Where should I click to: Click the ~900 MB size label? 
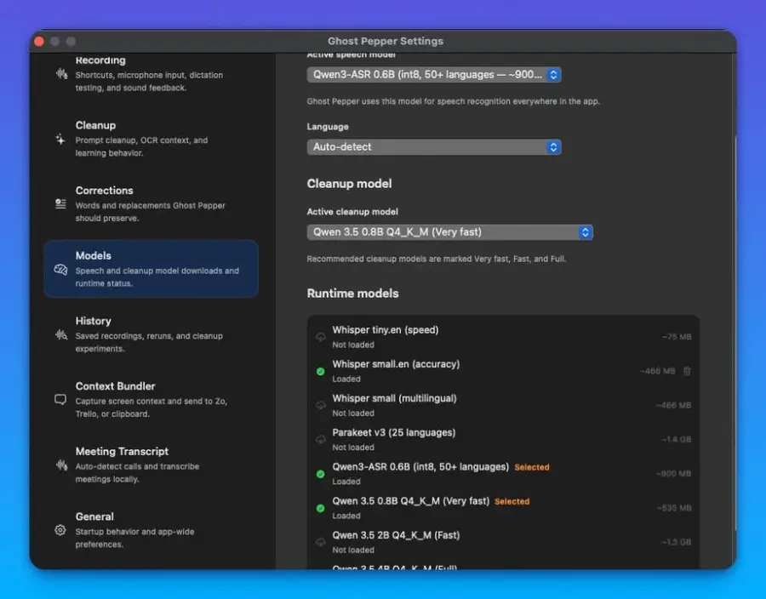(x=673, y=474)
